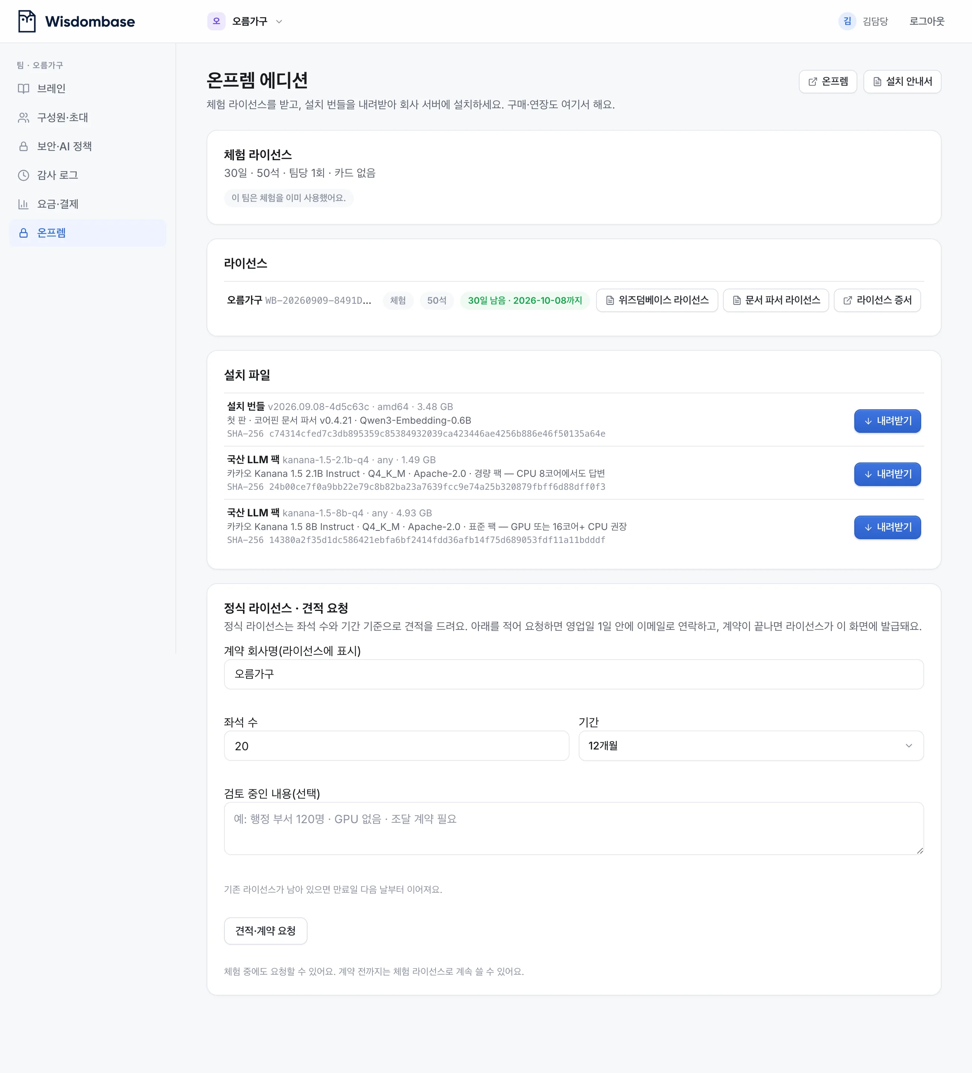Click the 좌석 수 field showing 20
The height and width of the screenshot is (1073, 972).
(396, 746)
